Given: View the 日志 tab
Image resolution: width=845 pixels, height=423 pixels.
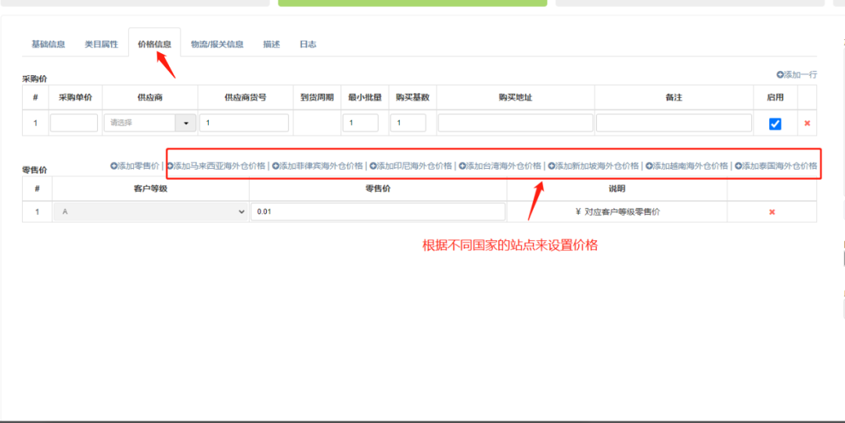Looking at the screenshot, I should click(307, 45).
